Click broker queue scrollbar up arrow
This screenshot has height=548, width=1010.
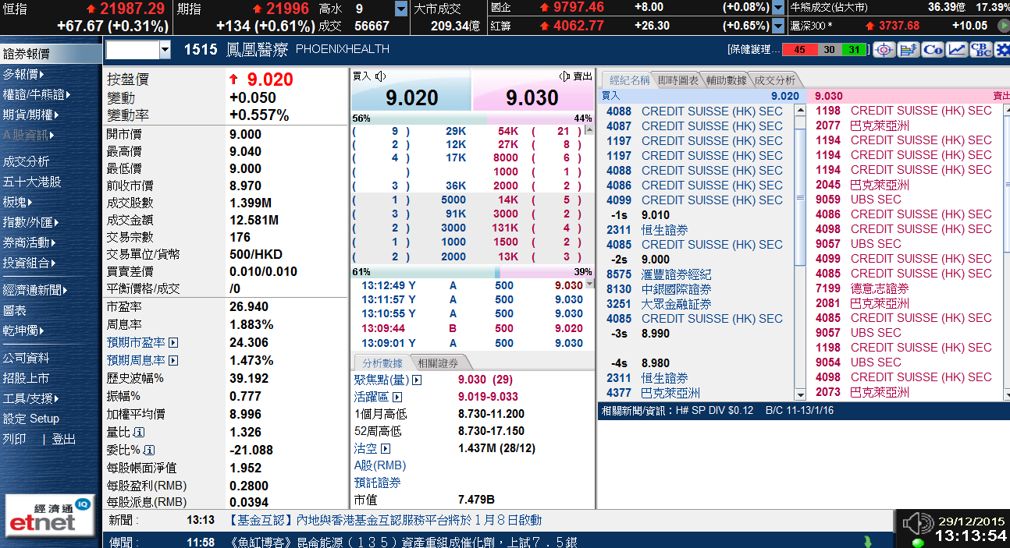click(x=800, y=111)
